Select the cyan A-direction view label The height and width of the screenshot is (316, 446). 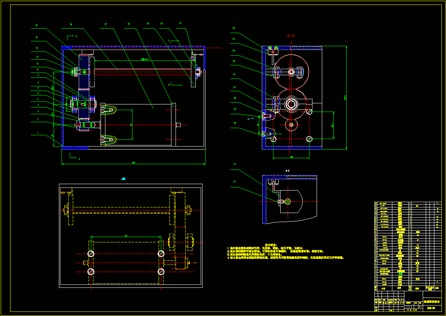click(123, 179)
